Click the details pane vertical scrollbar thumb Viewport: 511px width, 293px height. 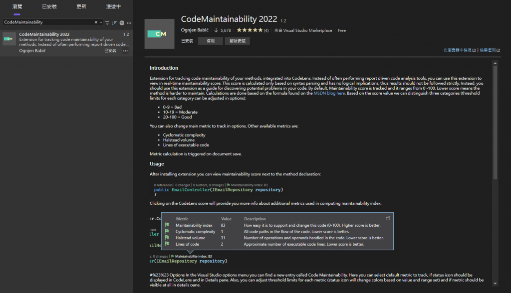coord(495,123)
